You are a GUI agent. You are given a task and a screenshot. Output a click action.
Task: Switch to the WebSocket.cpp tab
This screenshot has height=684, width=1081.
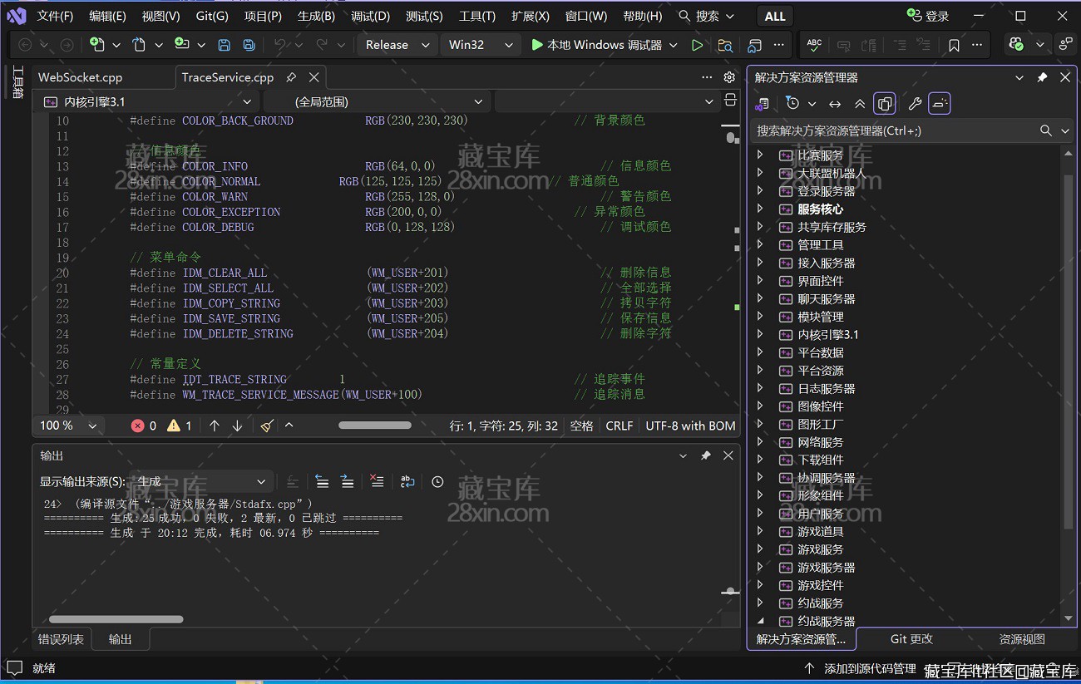[x=81, y=77]
